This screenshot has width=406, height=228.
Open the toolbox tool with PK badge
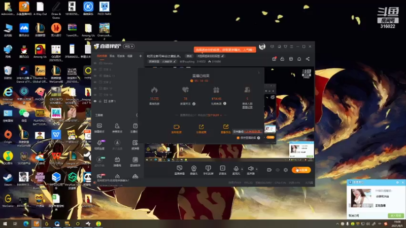click(x=99, y=144)
